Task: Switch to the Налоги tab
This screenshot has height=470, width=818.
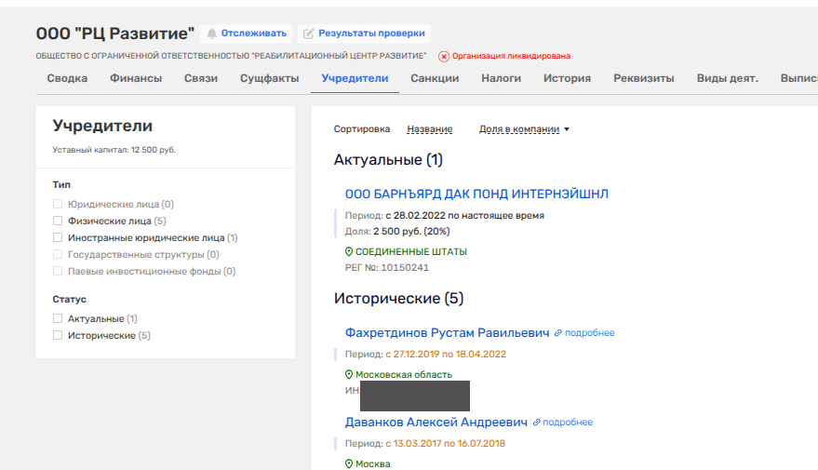Action: point(501,78)
